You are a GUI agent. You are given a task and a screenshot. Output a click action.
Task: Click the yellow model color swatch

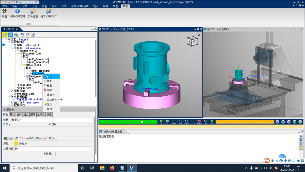(x=16, y=143)
